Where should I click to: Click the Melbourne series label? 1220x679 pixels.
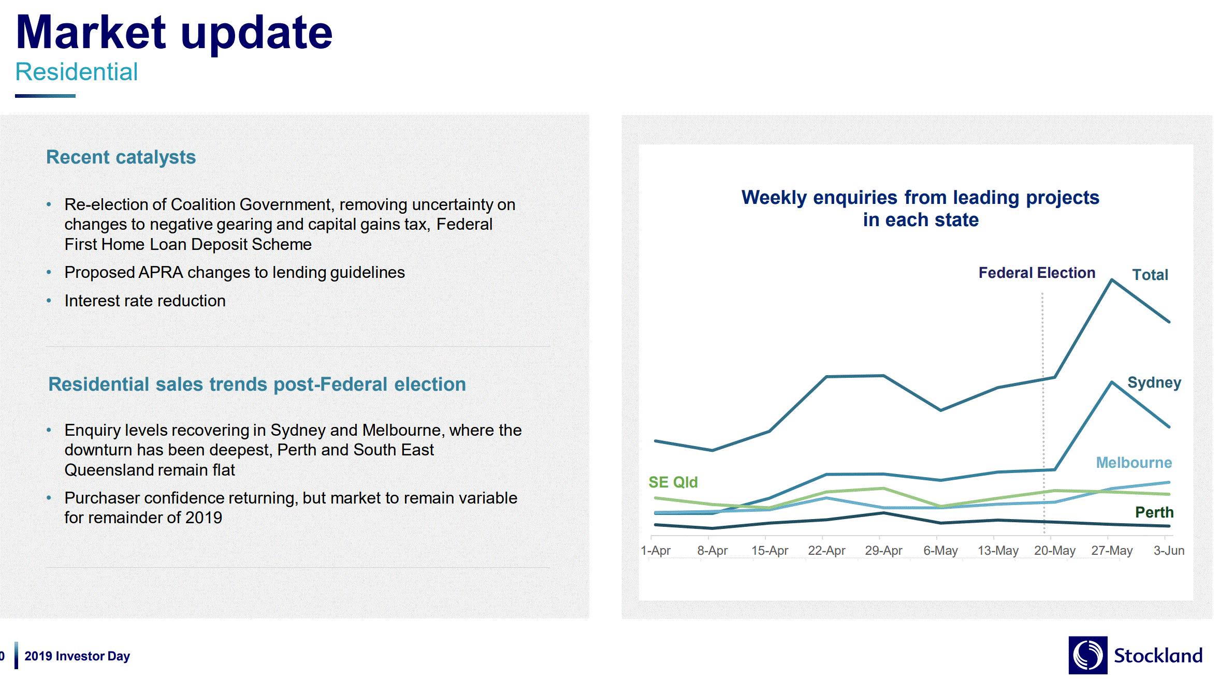[1133, 462]
